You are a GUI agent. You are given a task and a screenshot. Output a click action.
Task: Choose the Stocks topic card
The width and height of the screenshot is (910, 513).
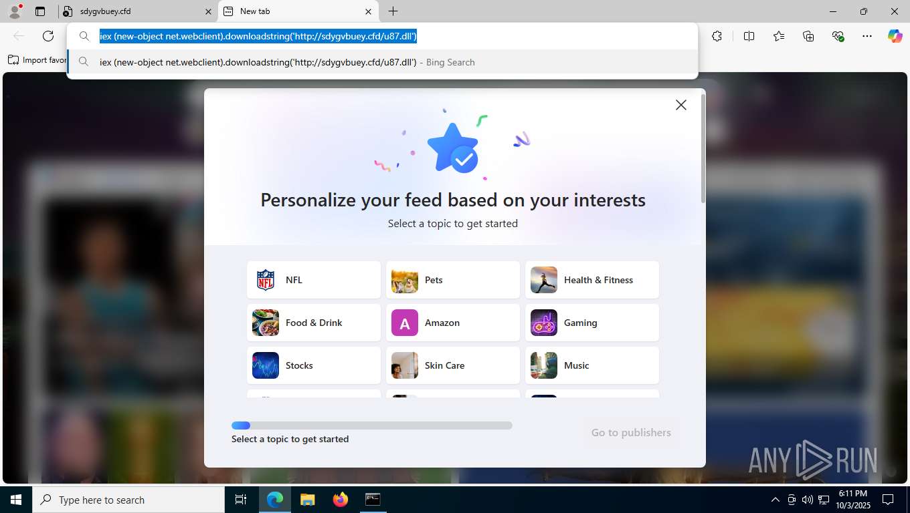point(314,365)
